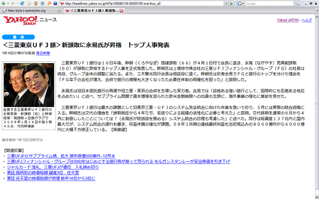Close the Yahoo article tab

[x=121, y=11]
